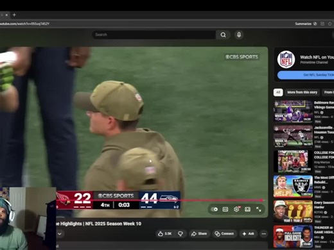Select More from this story chip
334x250 pixels.
pyautogui.click(x=302, y=92)
